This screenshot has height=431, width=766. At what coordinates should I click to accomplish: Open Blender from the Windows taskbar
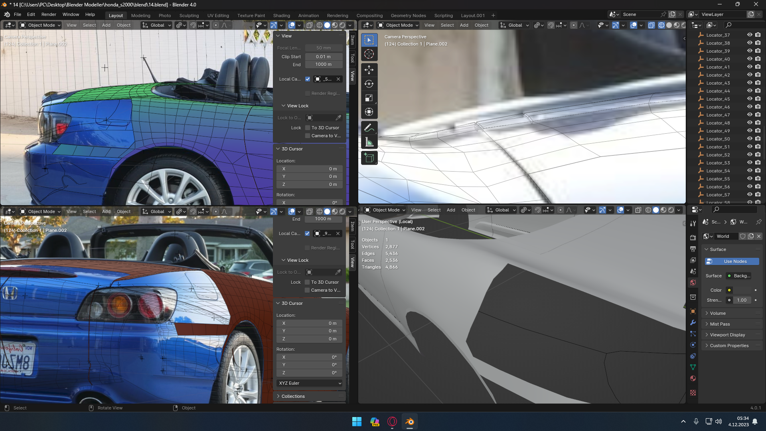(x=410, y=421)
